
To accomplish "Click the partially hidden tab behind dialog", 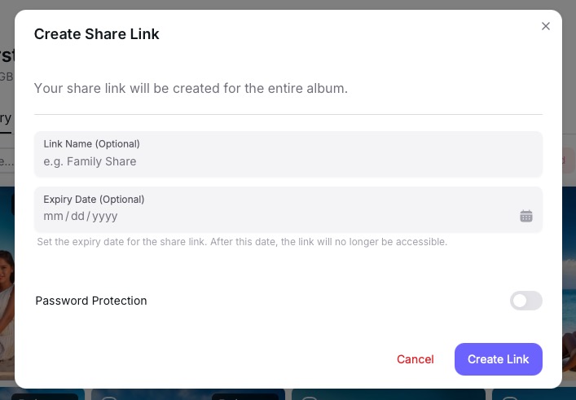I will 6,118.
